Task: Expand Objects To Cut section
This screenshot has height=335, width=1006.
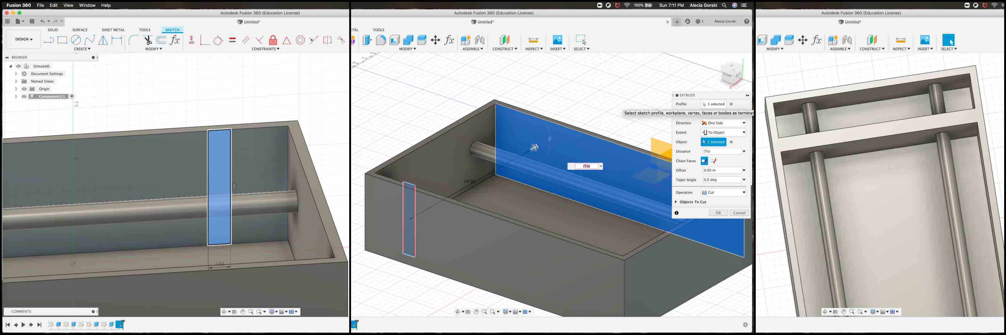Action: [676, 202]
